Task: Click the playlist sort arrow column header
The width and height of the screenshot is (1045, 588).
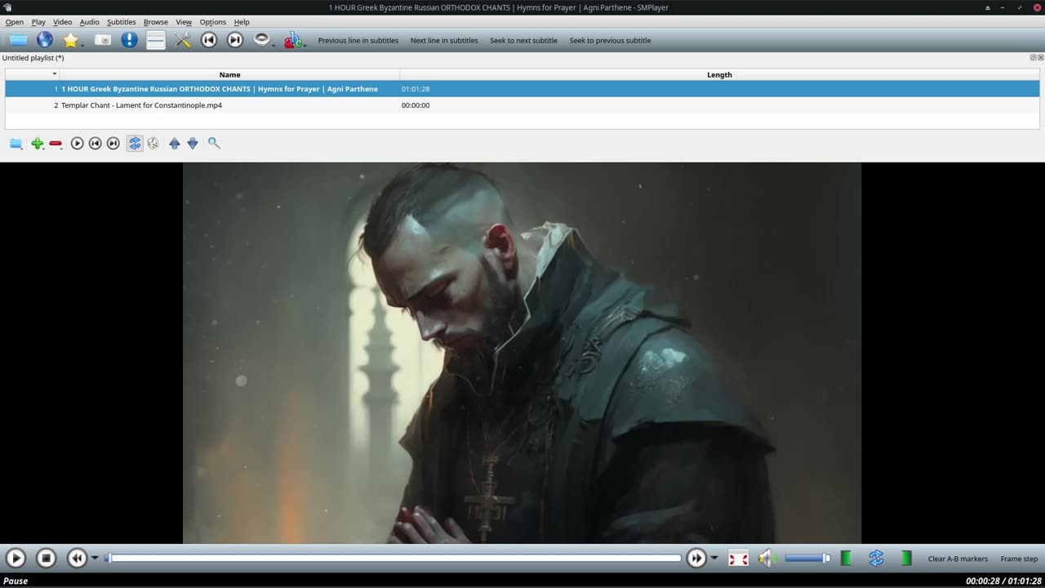Action: (x=33, y=74)
